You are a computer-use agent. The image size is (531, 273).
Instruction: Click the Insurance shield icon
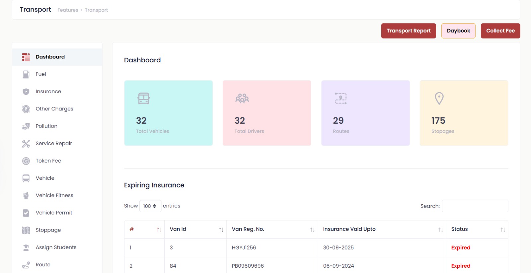coord(26,92)
